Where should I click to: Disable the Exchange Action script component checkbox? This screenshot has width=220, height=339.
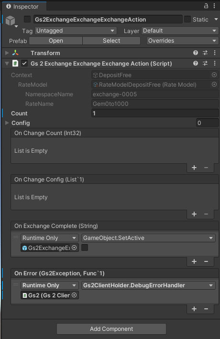click(24, 63)
